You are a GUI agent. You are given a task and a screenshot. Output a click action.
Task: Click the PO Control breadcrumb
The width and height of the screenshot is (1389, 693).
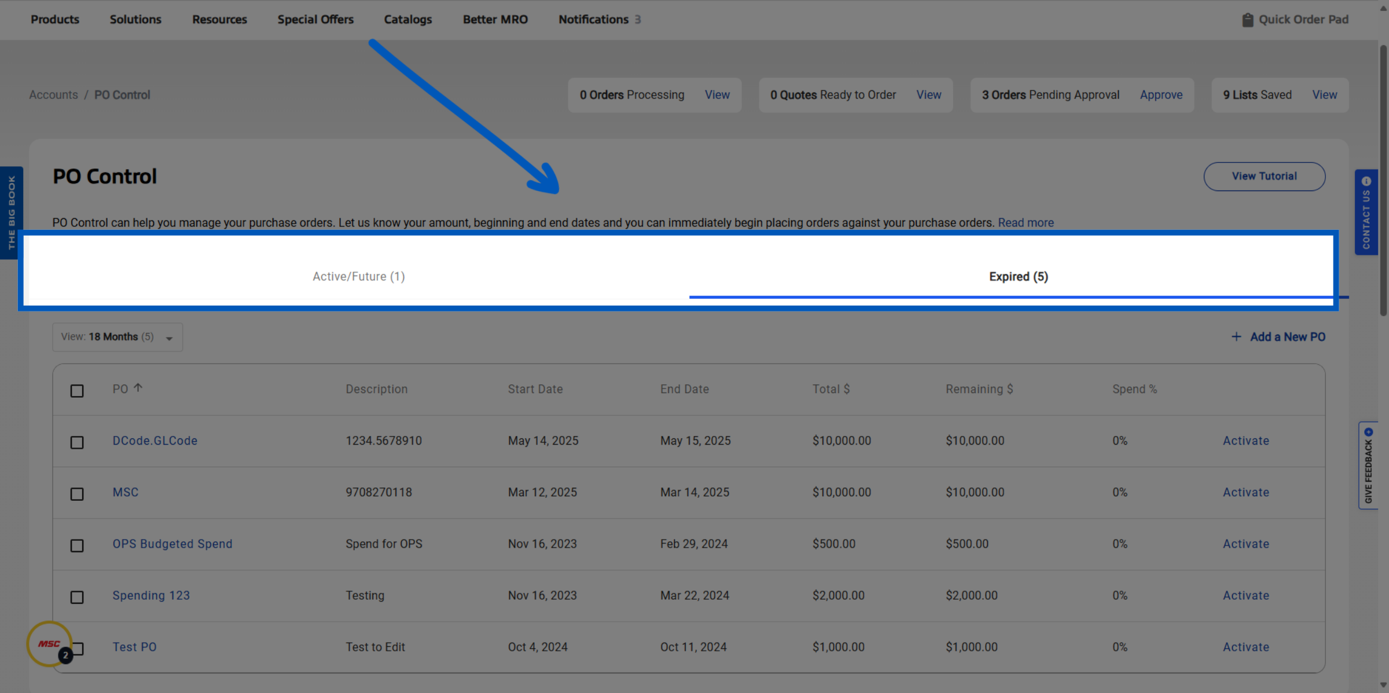[122, 95]
